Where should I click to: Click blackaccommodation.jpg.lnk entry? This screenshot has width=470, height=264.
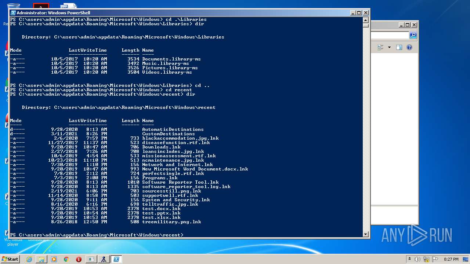(180, 138)
